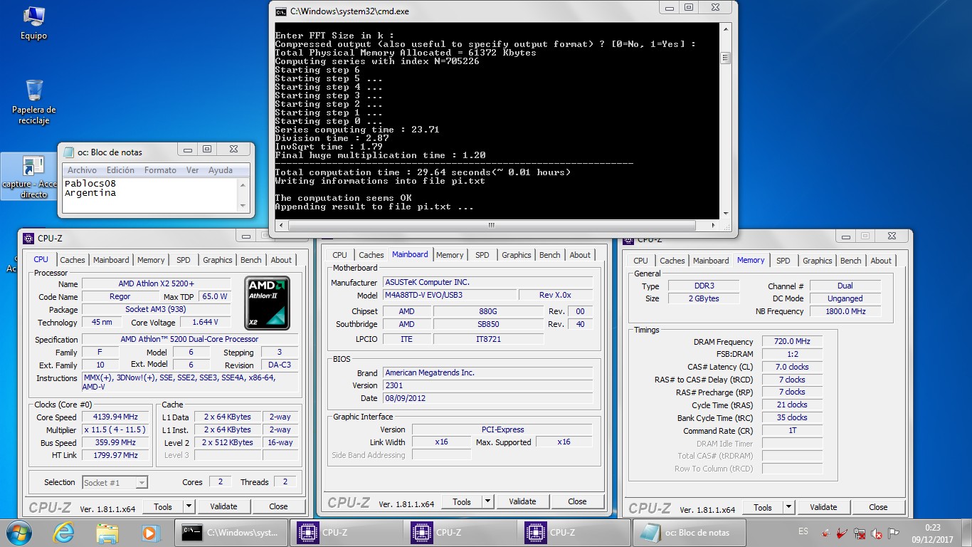
Task: Open the Archivo menu in notepad
Action: tap(82, 170)
